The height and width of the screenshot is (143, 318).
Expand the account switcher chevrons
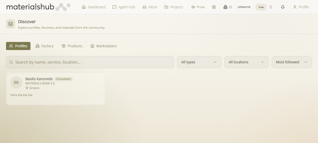[x=271, y=7]
